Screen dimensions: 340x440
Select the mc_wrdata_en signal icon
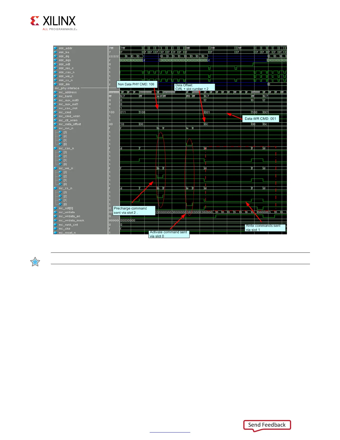[x=56, y=216]
